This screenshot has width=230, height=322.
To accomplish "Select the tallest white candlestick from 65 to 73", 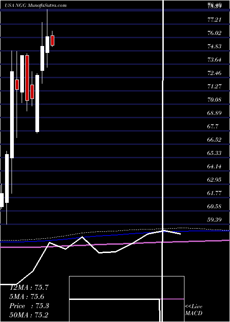I will [12, 115].
